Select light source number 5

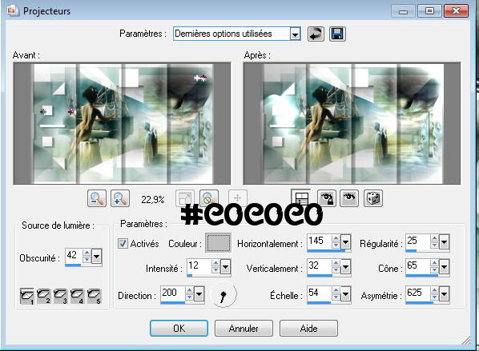click(x=94, y=296)
